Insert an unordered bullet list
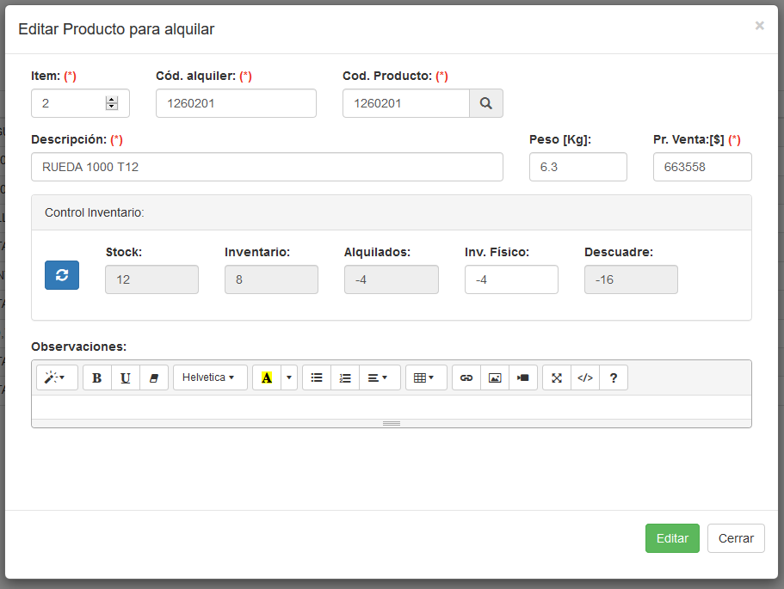The height and width of the screenshot is (589, 784). [x=317, y=377]
